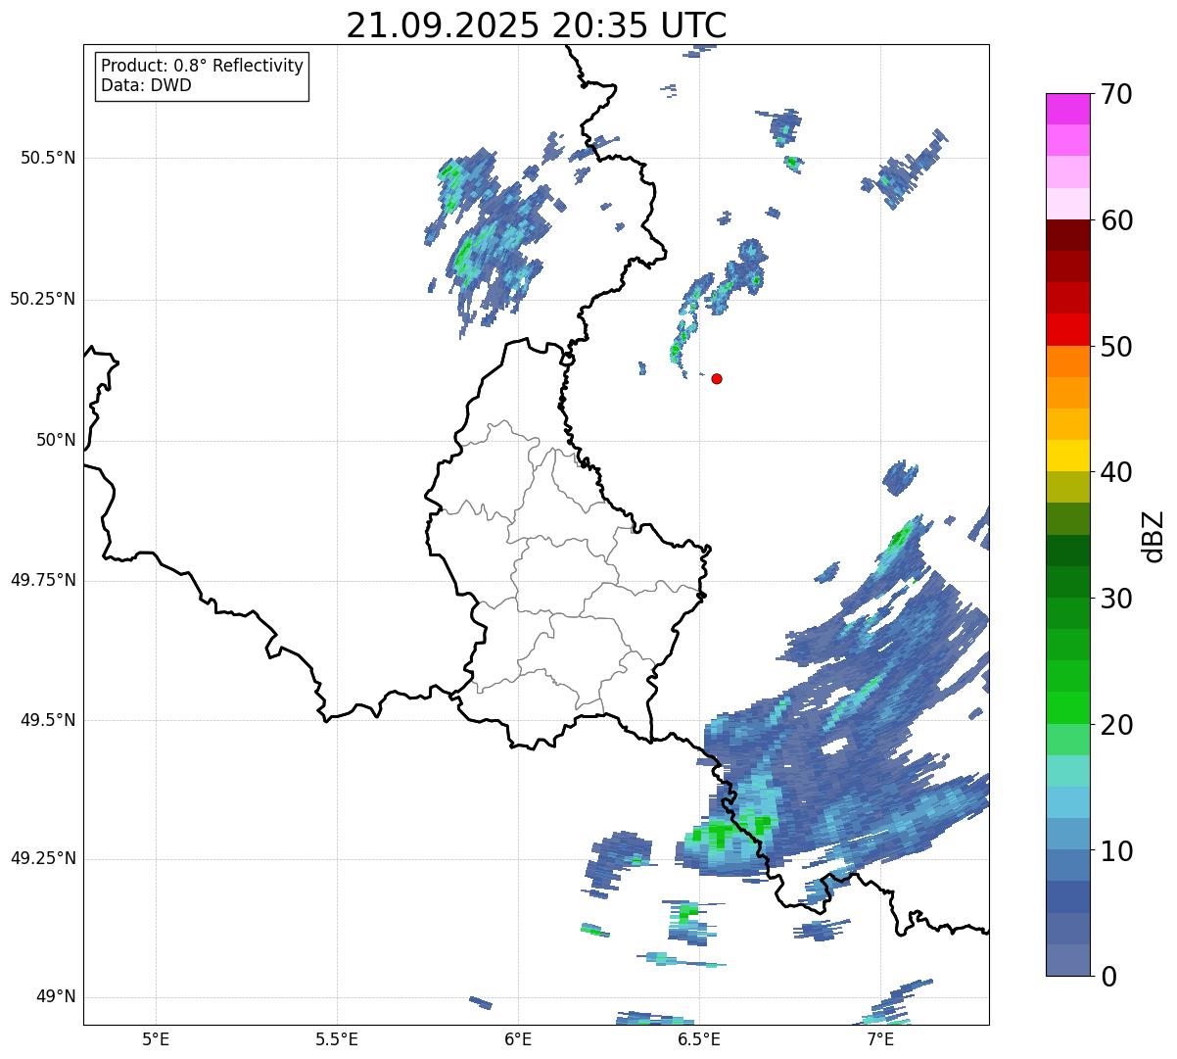The height and width of the screenshot is (1059, 1177).
Task: Click the 6.5°E longitude label
Action: pyautogui.click(x=699, y=1038)
